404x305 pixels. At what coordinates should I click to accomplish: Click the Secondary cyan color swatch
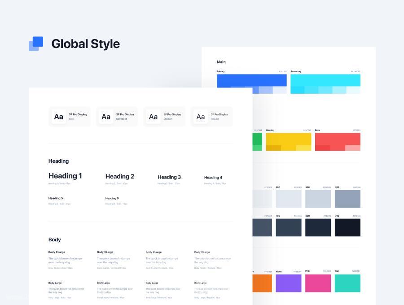pyautogui.click(x=325, y=84)
